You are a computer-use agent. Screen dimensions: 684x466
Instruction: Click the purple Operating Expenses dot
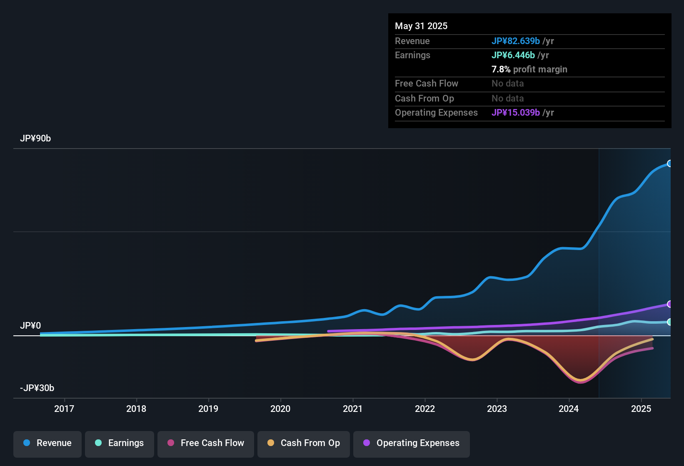pos(367,443)
